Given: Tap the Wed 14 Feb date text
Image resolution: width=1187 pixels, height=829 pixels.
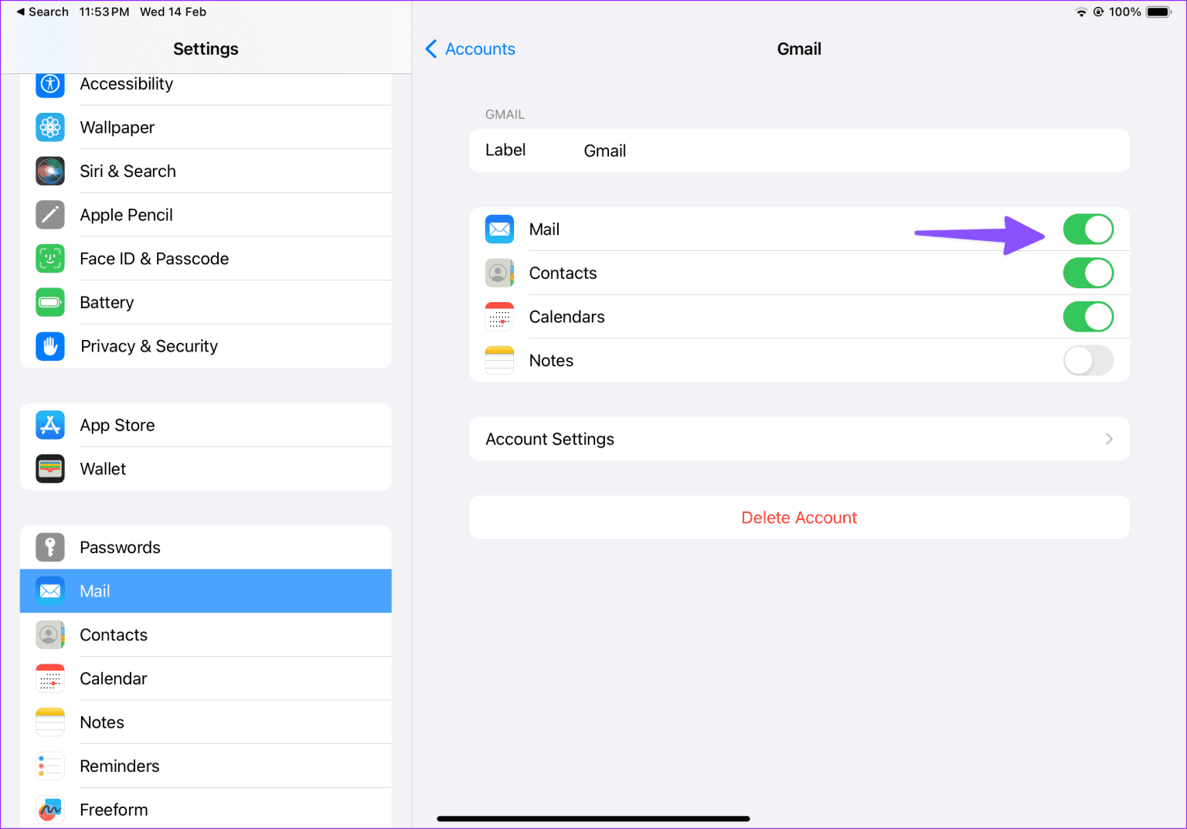Looking at the screenshot, I should pos(173,12).
